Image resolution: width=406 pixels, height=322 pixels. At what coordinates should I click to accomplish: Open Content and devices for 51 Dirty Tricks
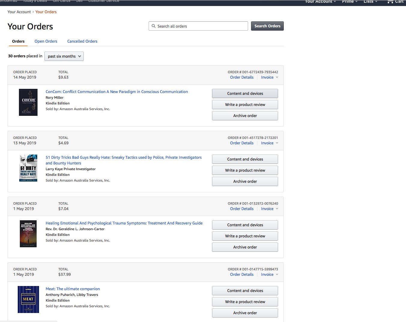[245, 159]
